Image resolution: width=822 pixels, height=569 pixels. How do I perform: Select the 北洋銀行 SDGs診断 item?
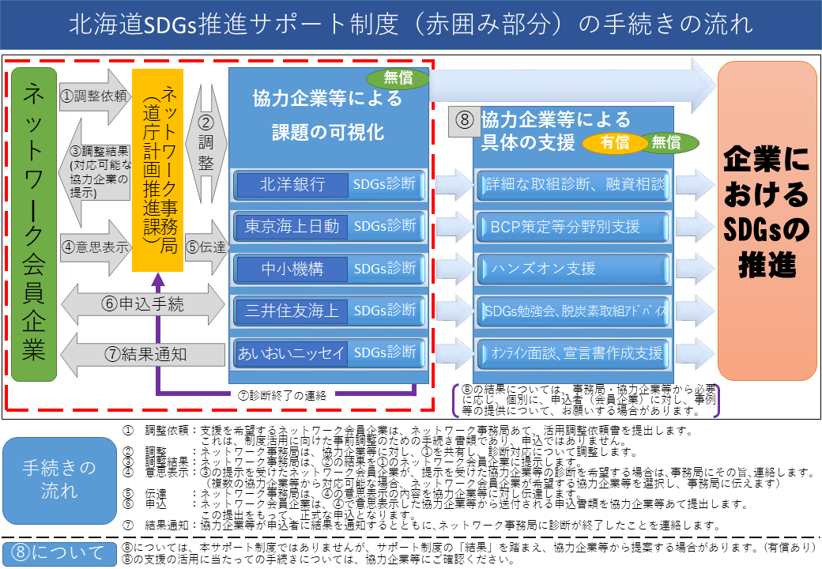pos(330,184)
